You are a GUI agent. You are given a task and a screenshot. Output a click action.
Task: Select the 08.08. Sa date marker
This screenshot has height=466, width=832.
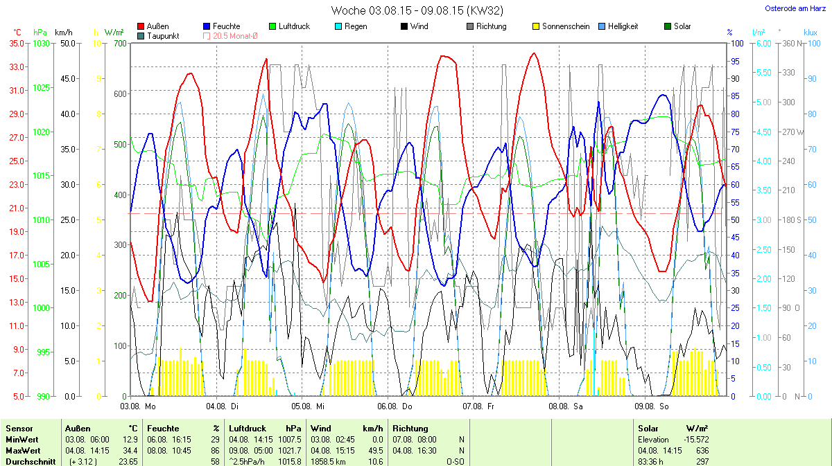pos(563,406)
